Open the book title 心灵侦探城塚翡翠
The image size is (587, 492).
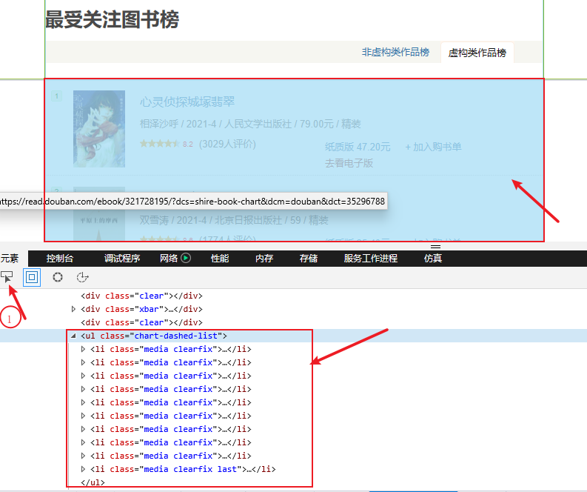click(187, 102)
